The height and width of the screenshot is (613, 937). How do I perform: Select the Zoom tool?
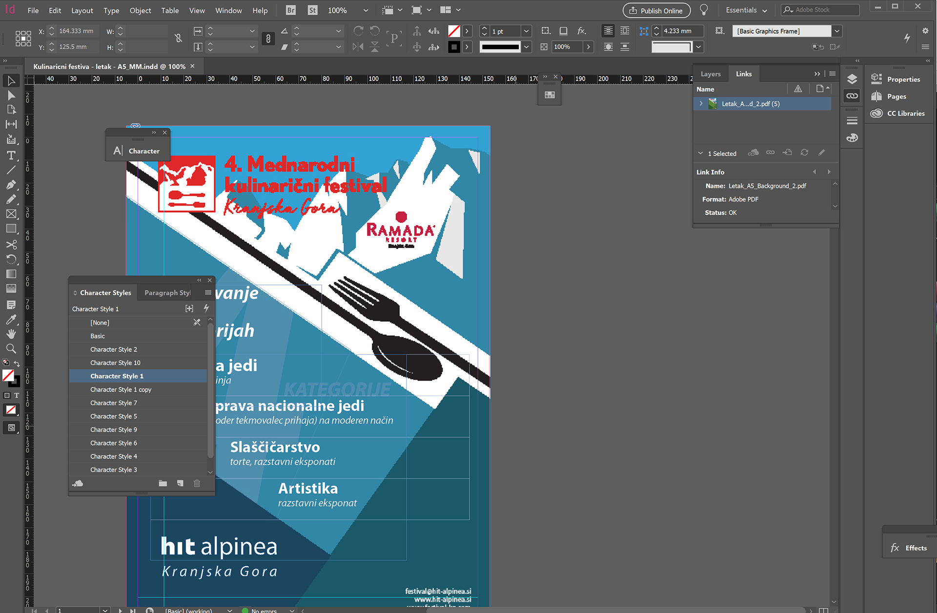pyautogui.click(x=11, y=348)
